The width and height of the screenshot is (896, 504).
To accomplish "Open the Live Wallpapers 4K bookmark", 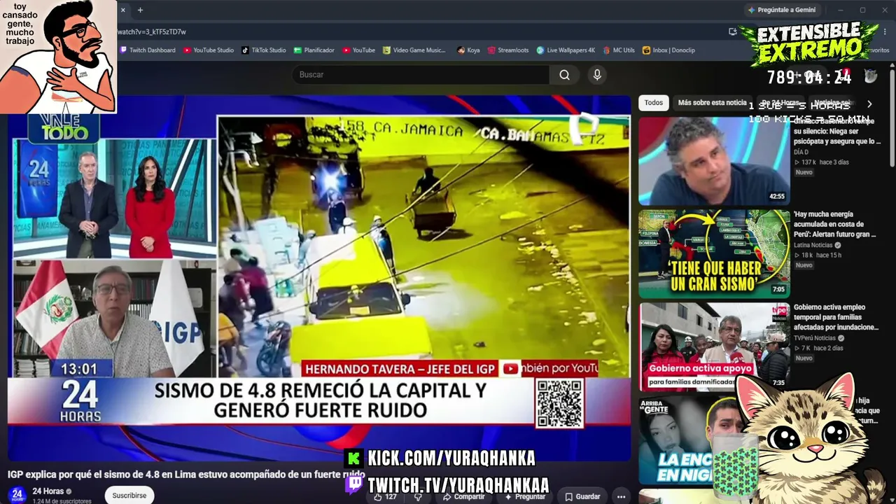I will tap(566, 50).
